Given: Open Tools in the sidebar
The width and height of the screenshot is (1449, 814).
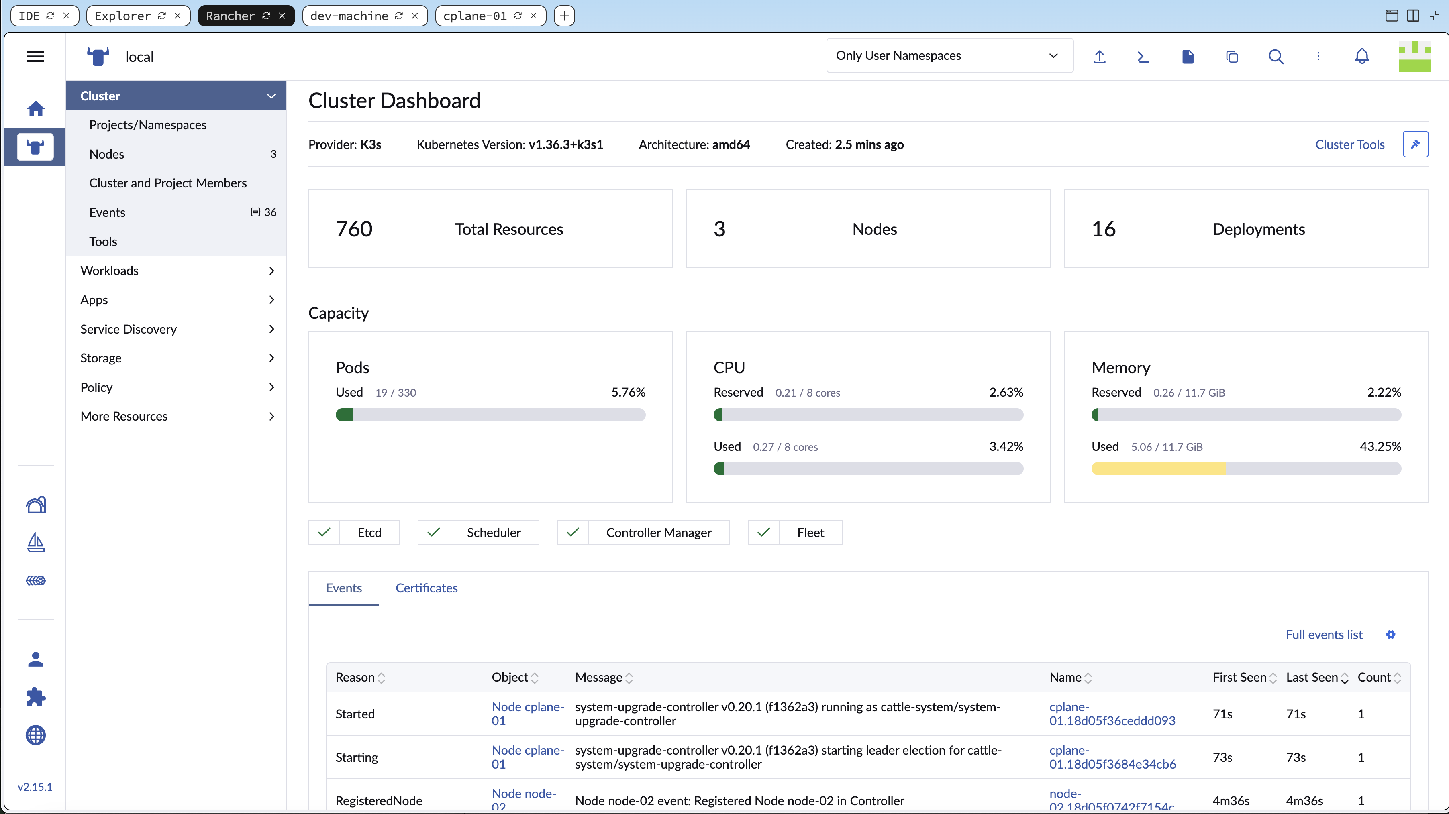Looking at the screenshot, I should pos(176,242).
